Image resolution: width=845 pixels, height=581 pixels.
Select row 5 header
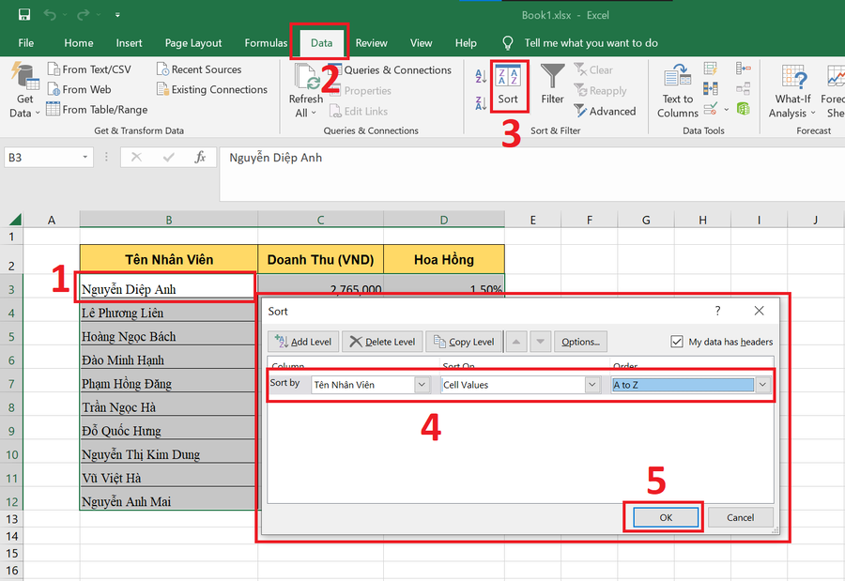click(12, 337)
